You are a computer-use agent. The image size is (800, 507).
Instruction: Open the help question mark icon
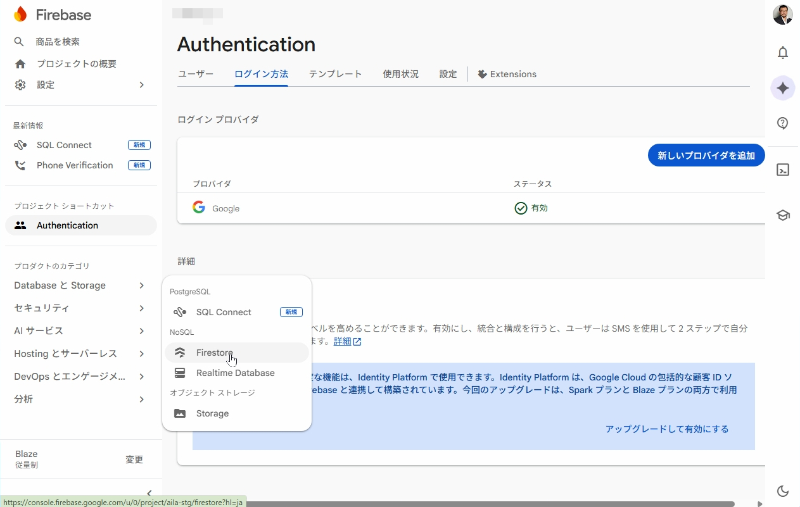coord(783,123)
